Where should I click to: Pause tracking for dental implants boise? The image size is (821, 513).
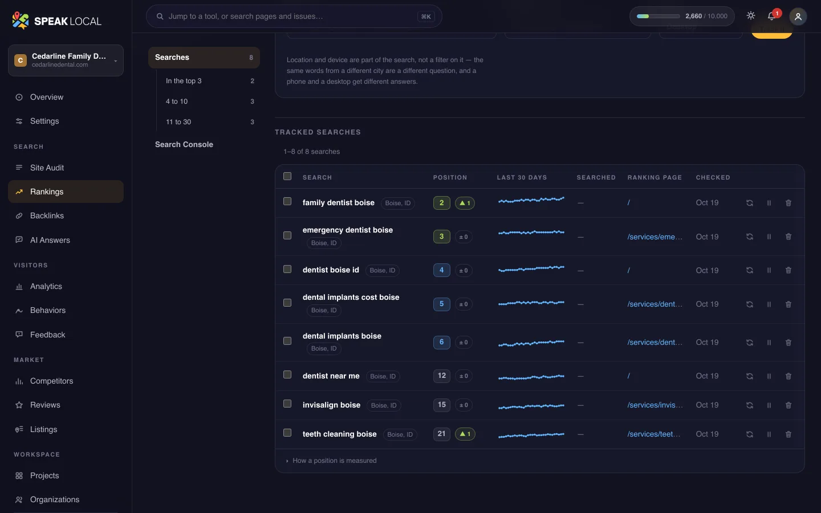tap(769, 343)
